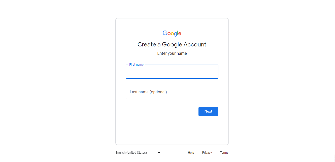Focus the First name input field

[172, 72]
